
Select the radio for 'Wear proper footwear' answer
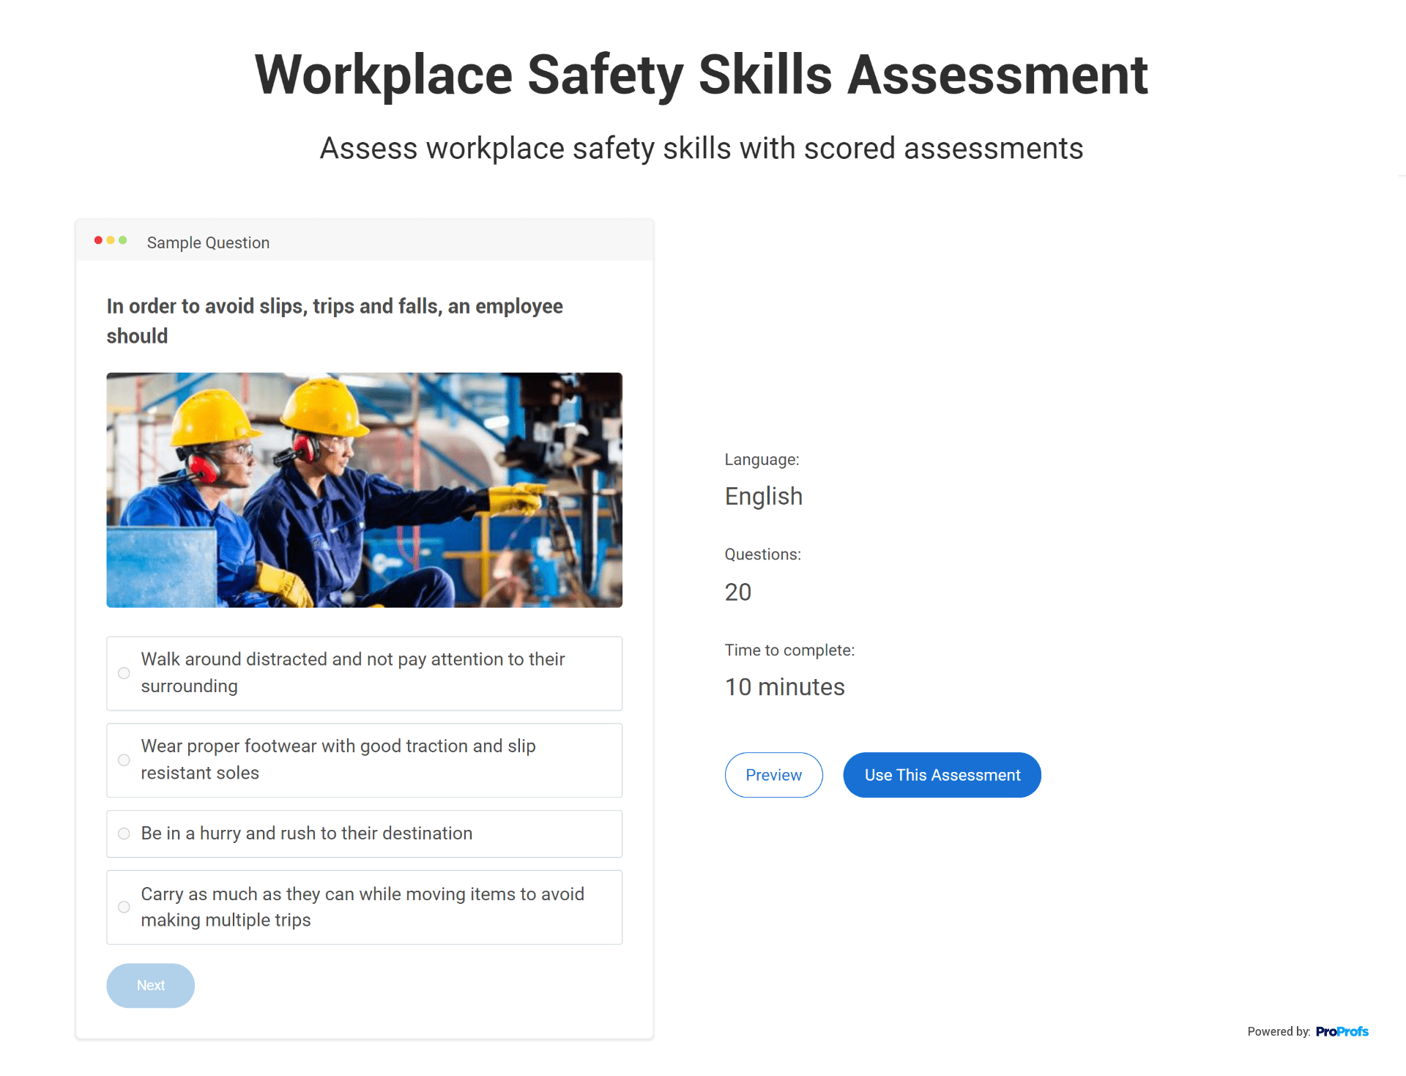coord(124,760)
